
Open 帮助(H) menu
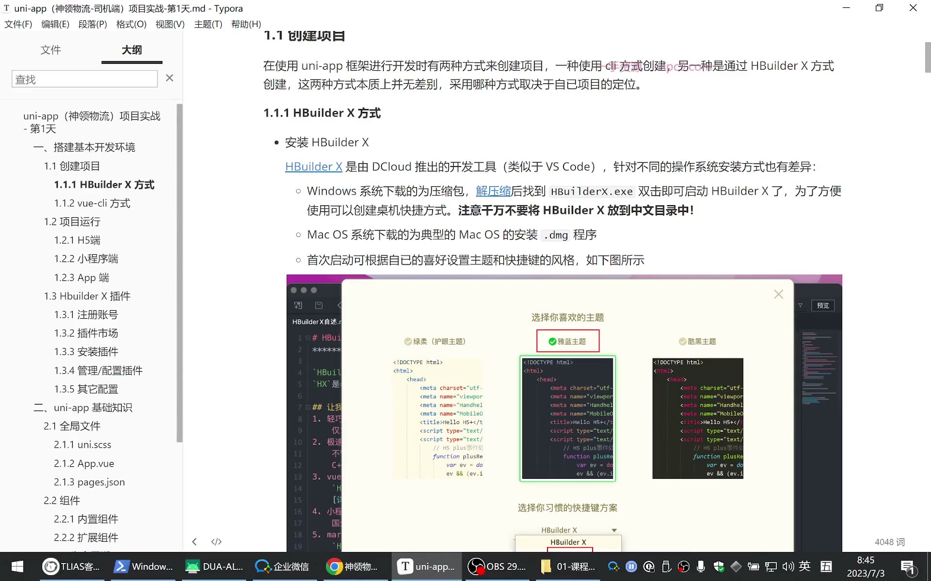[246, 24]
